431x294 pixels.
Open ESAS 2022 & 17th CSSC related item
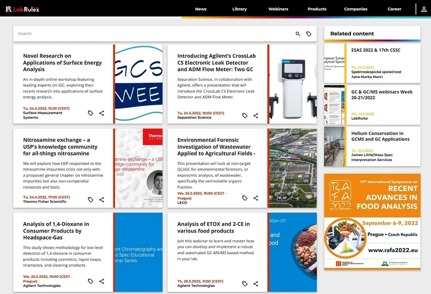(376, 50)
